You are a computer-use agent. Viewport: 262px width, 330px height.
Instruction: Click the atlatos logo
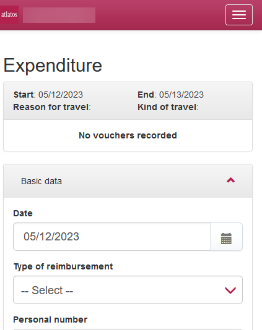pyautogui.click(x=9, y=15)
